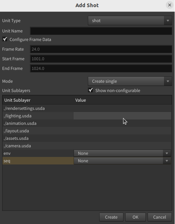Screen dimensions: 175x224
Task: Click the Create button
Action: tap(111, 217)
